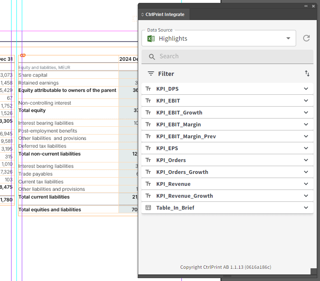320x281 pixels.
Task: Close the CtrlPrint Integrate panel
Action: [x=313, y=6]
